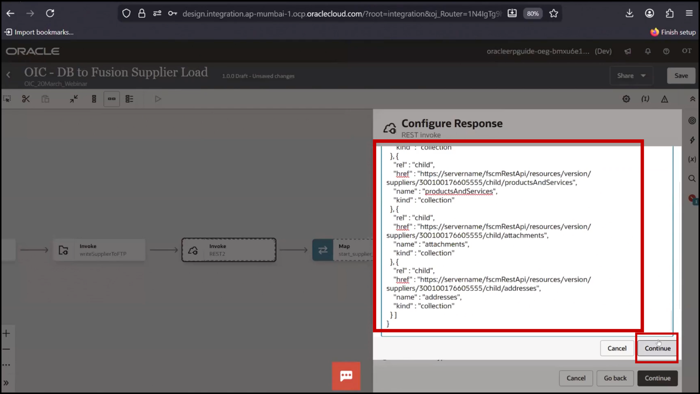
Task: Expand the left panel double chevron
Action: pyautogui.click(x=6, y=383)
